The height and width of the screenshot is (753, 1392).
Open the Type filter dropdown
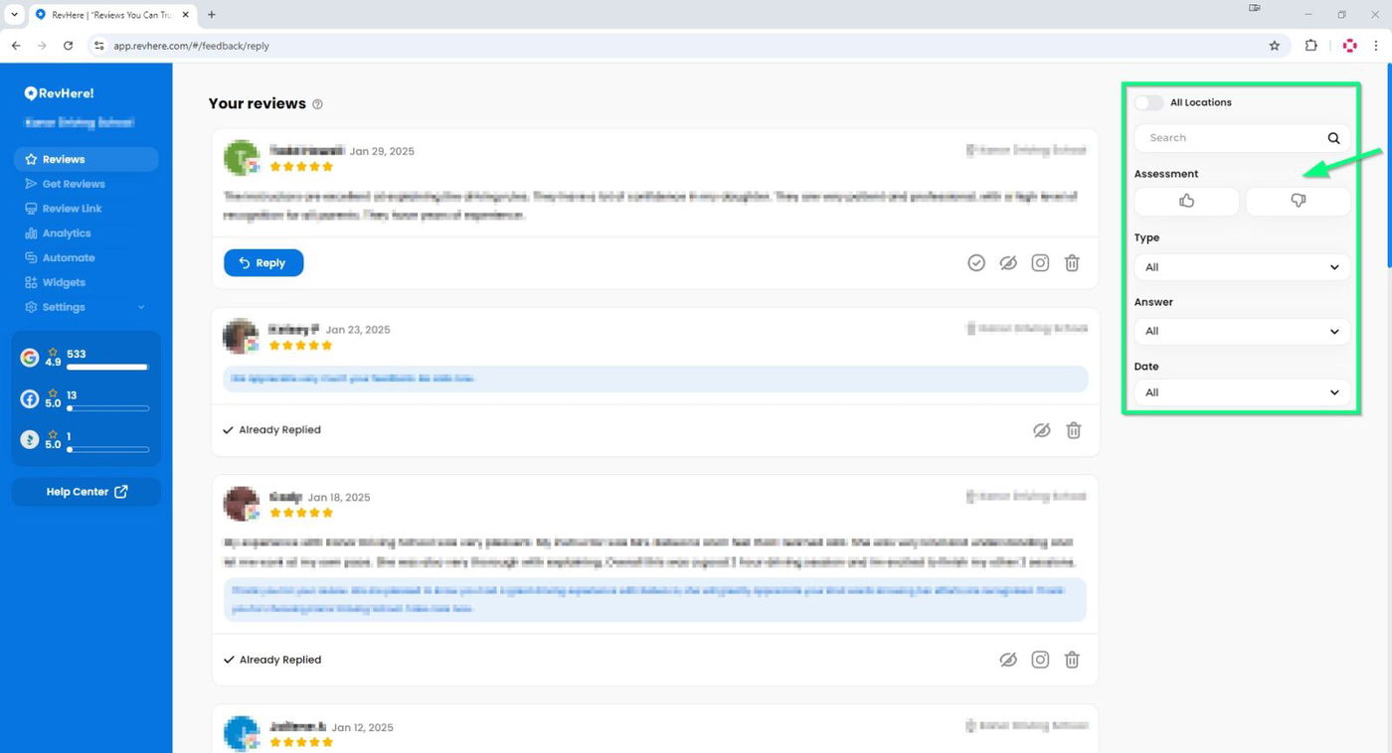[x=1242, y=267]
